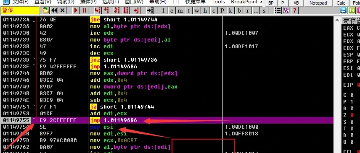Pause execution with the red pause icon
360x153 pixels.
(x=84, y=10)
